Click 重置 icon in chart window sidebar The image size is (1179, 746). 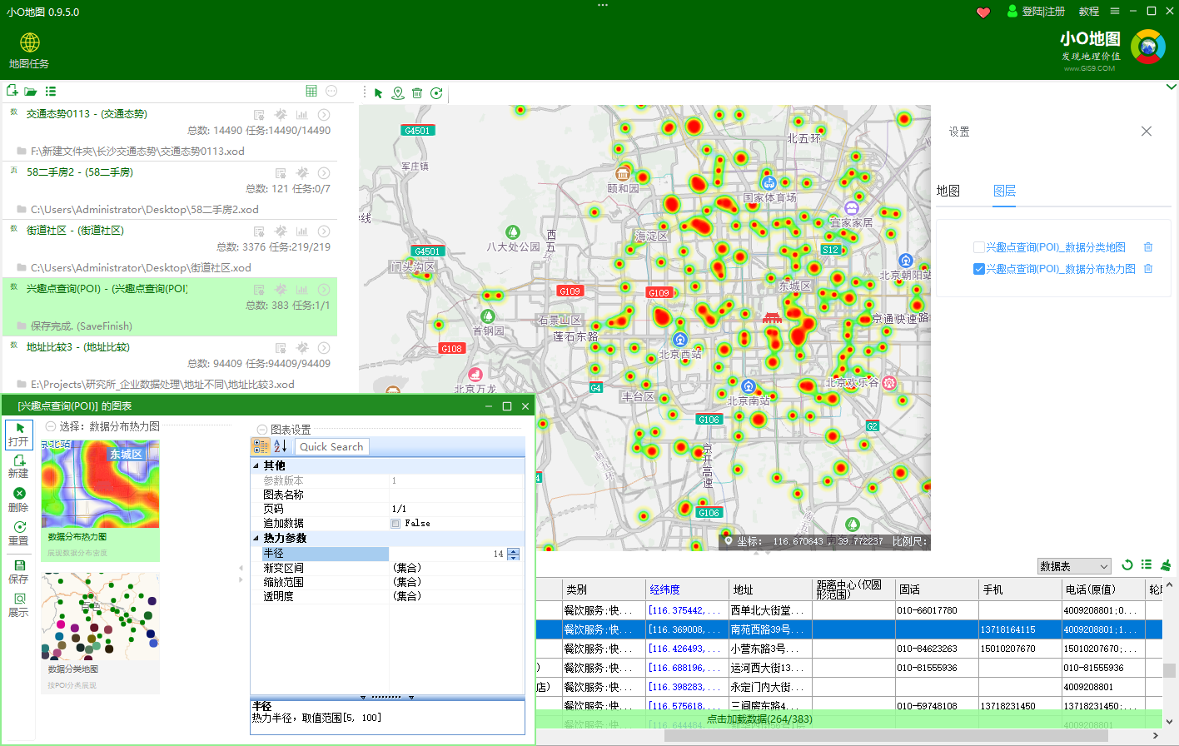click(18, 533)
